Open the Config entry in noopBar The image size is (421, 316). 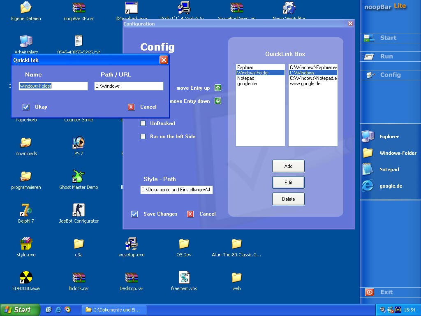tap(390, 75)
